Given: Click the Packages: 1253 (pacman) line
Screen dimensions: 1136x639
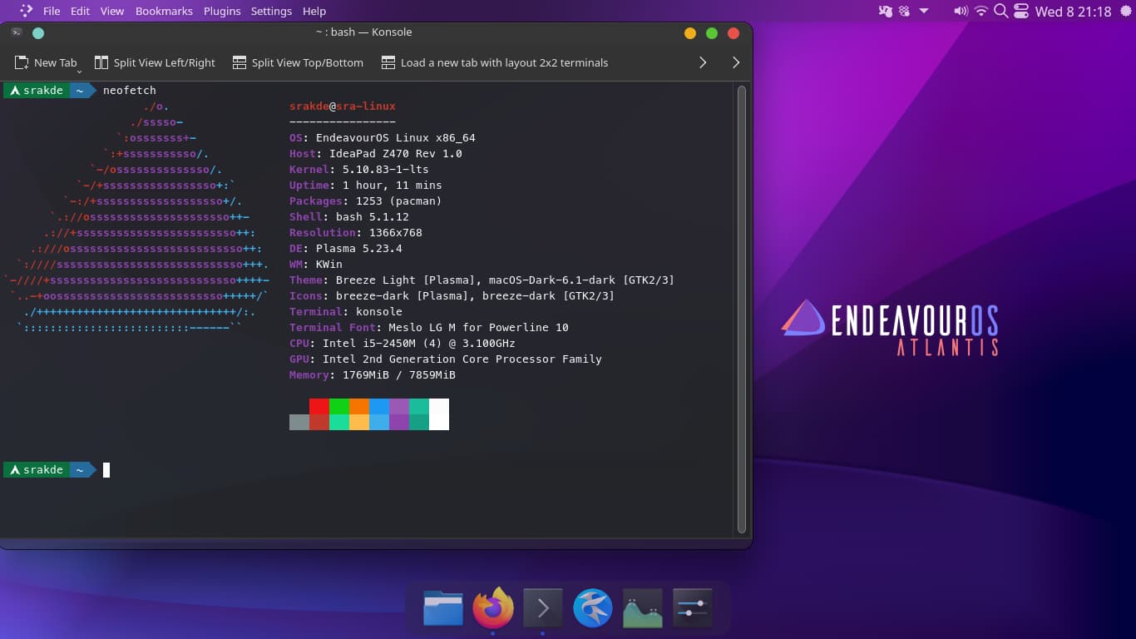Looking at the screenshot, I should coord(366,201).
